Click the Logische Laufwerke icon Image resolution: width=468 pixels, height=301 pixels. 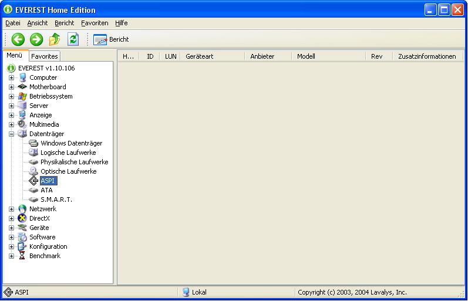coord(33,153)
